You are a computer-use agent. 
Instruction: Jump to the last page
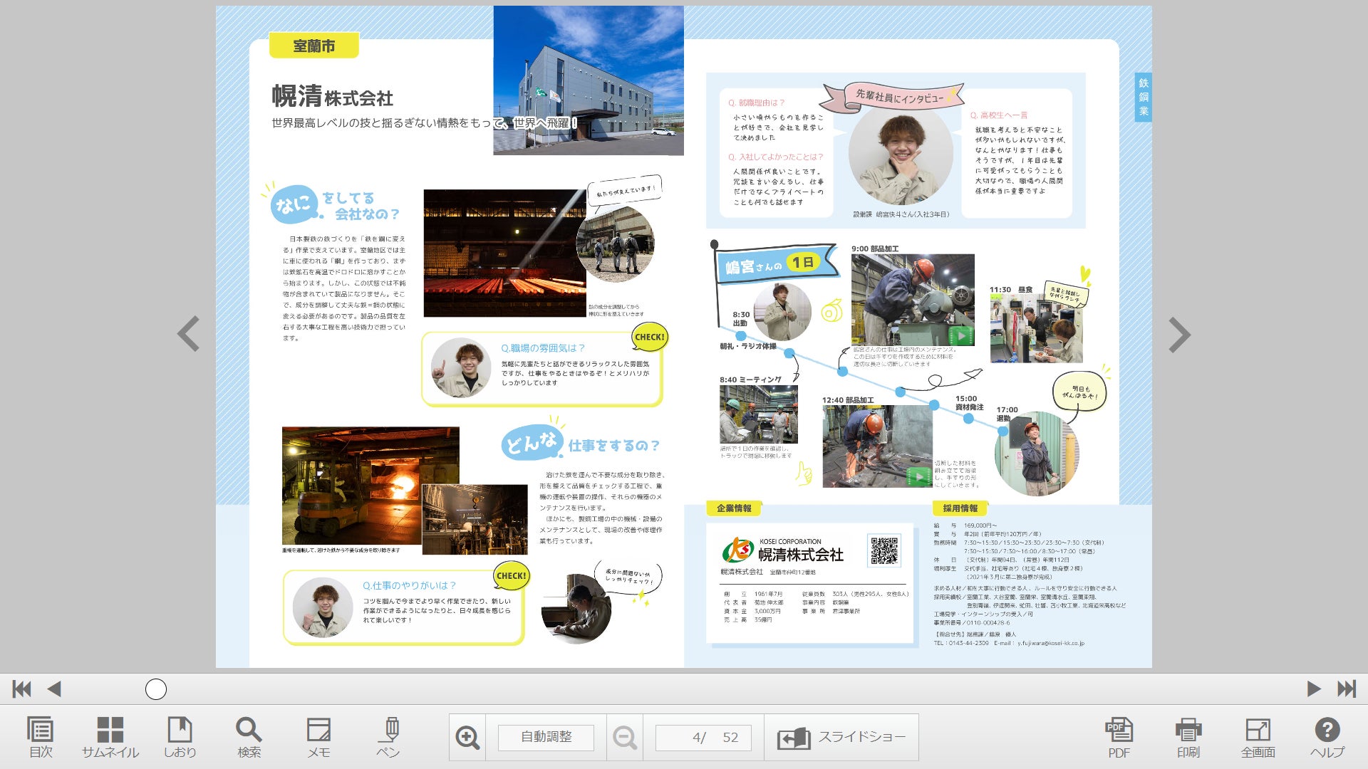(1347, 689)
